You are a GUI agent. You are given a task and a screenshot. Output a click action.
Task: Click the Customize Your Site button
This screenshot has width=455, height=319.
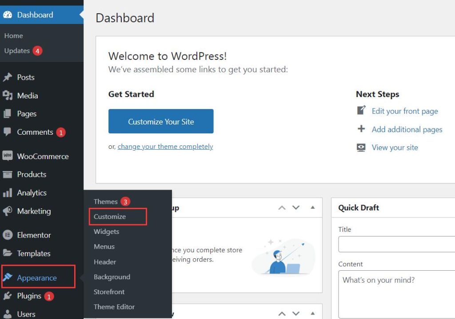(161, 121)
